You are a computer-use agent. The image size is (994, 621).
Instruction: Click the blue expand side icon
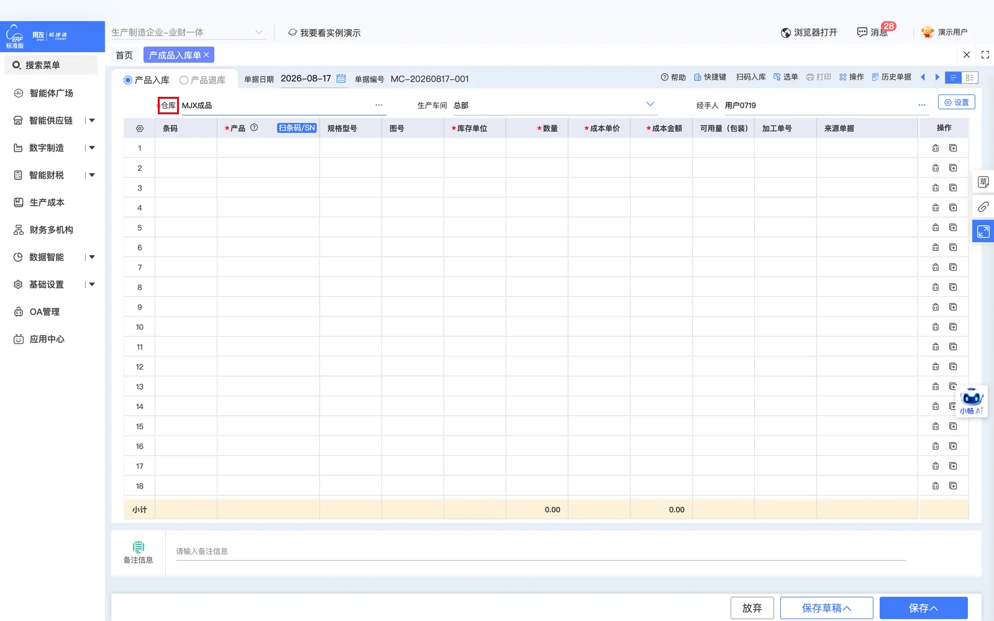coord(983,231)
